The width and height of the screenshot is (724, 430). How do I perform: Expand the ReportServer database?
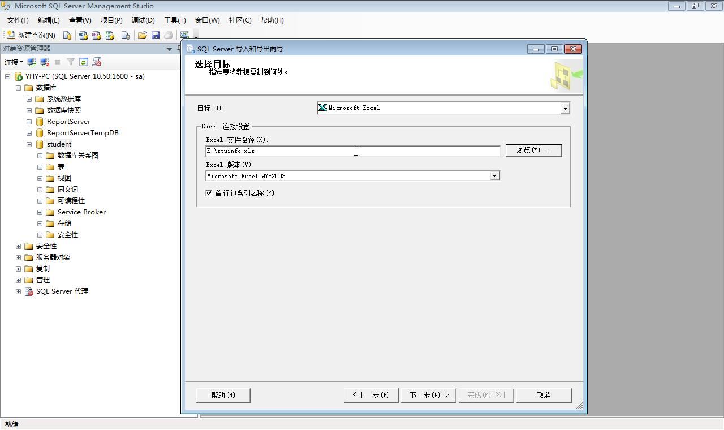[29, 122]
